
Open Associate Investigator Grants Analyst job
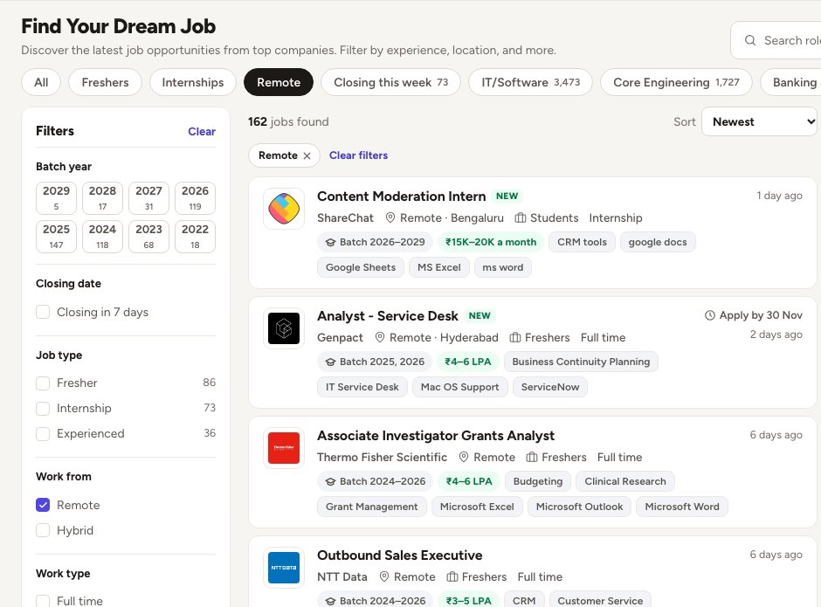click(436, 436)
